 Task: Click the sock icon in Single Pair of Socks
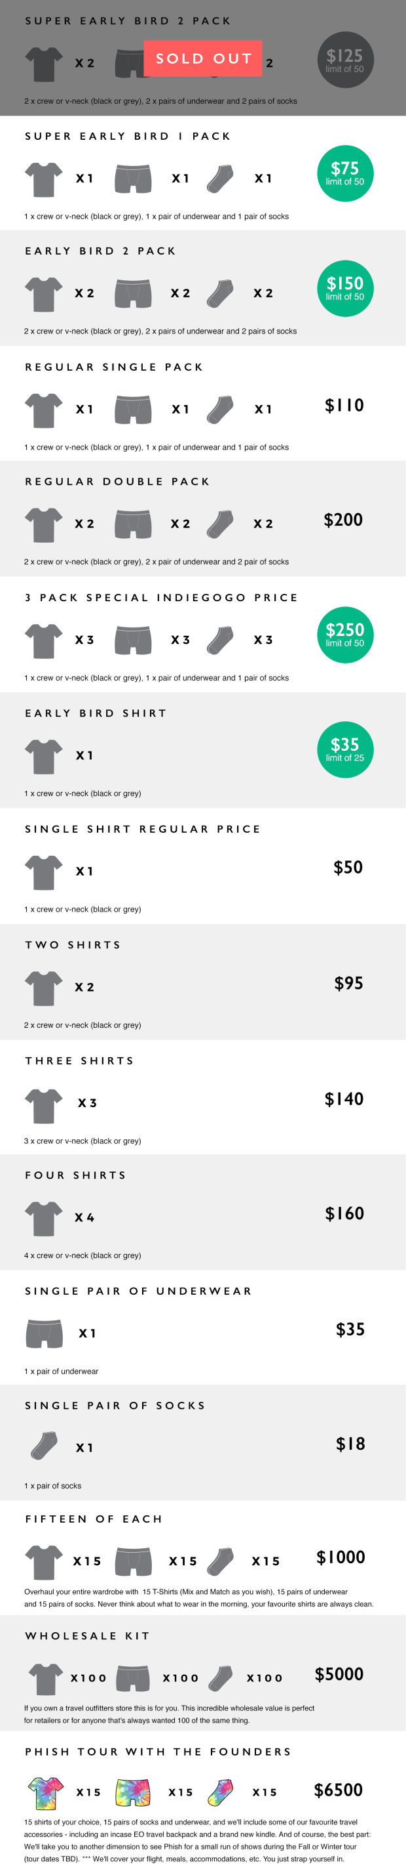[45, 1447]
